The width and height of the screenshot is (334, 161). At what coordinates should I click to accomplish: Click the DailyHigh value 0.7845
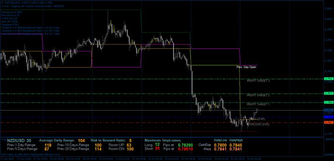click(236, 145)
